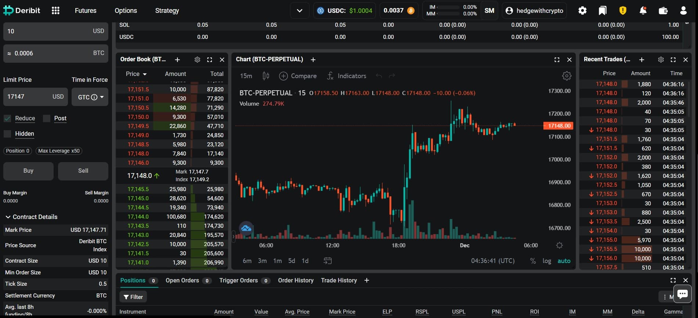Maximize the Recent Trades panel

pos(673,59)
